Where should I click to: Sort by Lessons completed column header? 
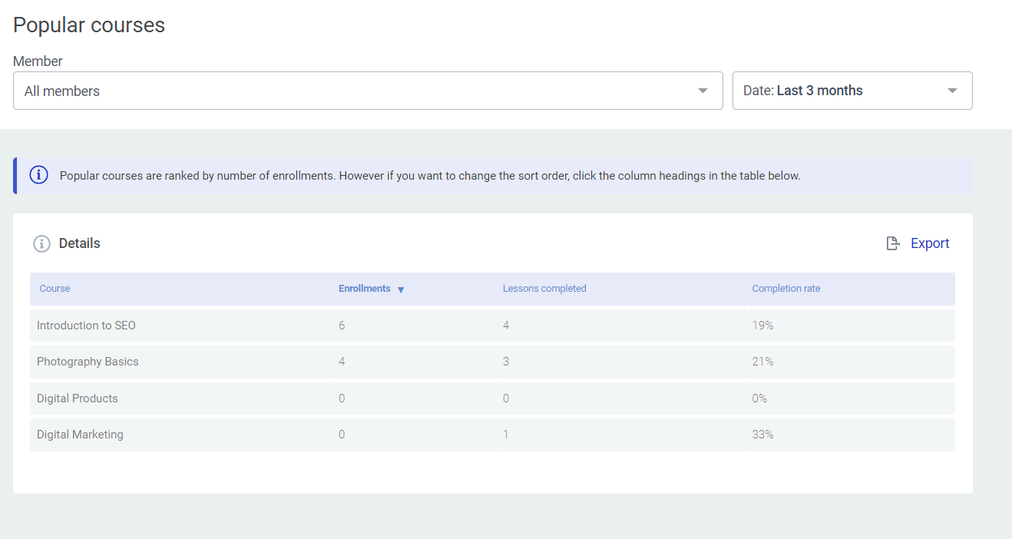coord(544,289)
